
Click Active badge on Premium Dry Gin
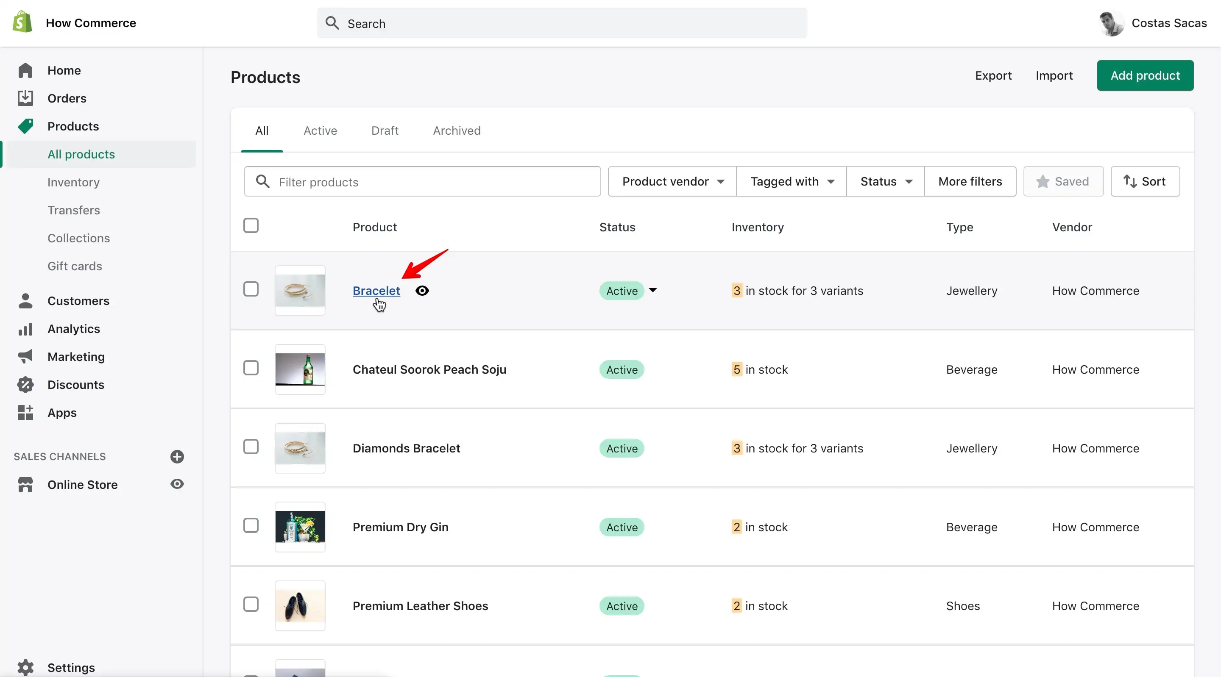click(x=622, y=527)
